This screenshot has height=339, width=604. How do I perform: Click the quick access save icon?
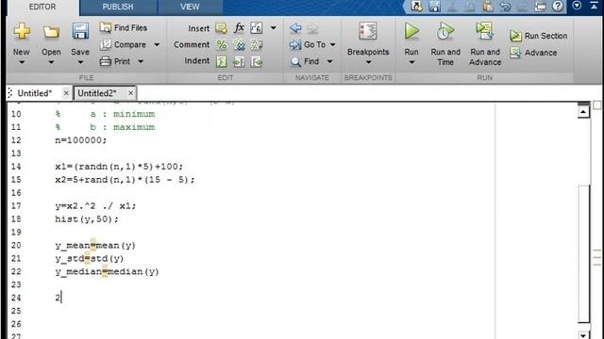[434, 7]
